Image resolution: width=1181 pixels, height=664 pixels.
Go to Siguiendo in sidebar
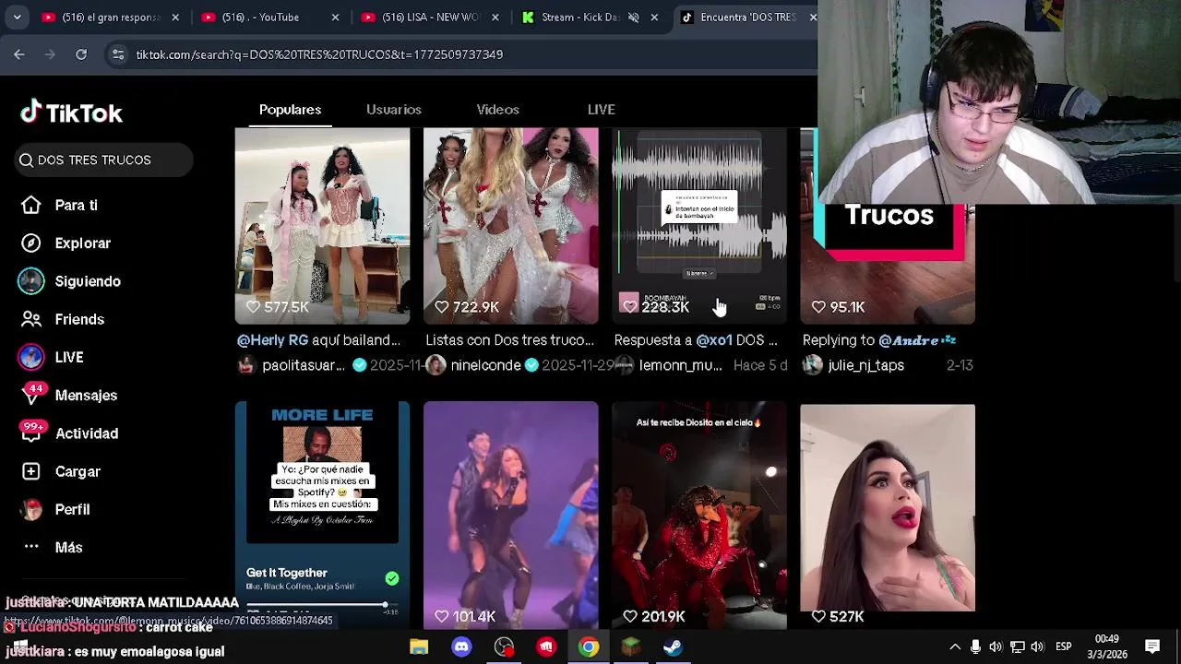(71, 281)
